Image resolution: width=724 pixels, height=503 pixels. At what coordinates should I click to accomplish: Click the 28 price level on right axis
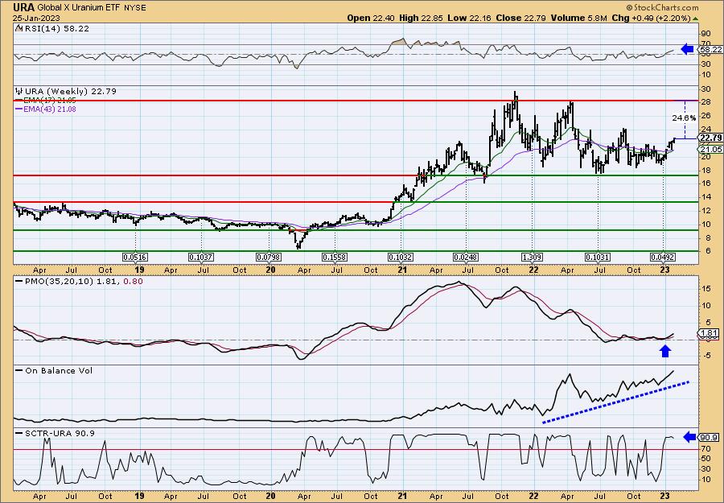705,102
